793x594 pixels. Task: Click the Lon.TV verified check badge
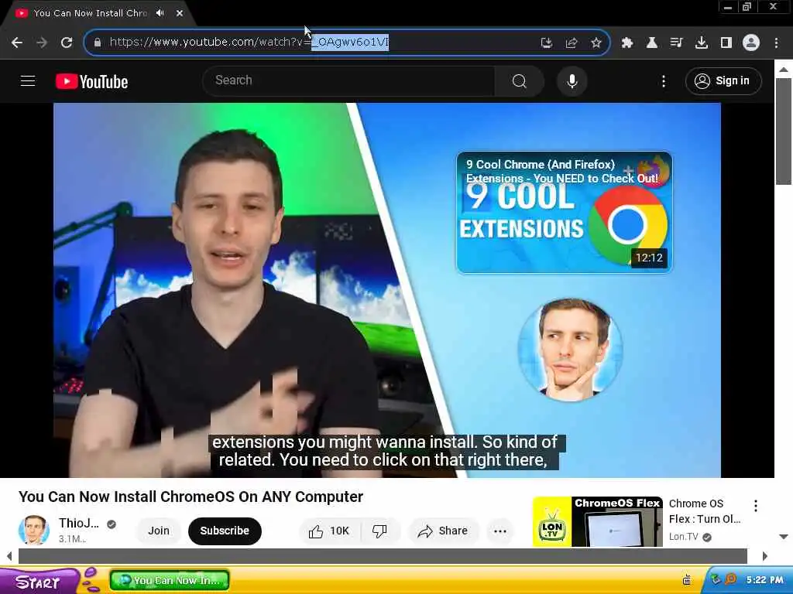(707, 537)
